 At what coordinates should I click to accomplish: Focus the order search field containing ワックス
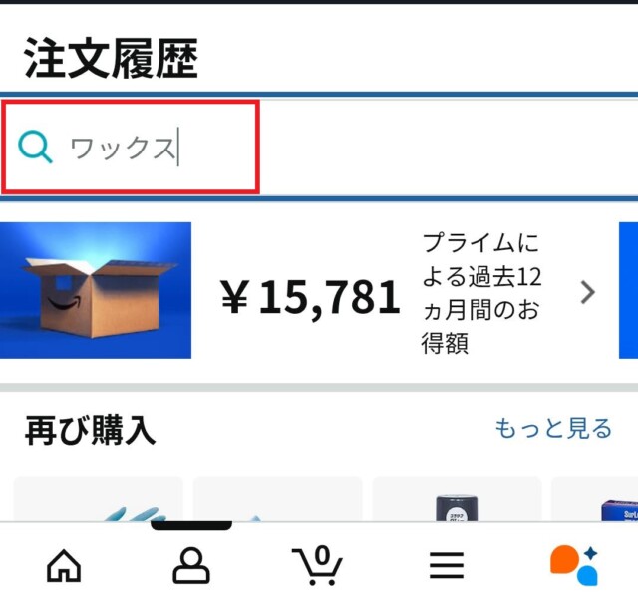[x=319, y=148]
